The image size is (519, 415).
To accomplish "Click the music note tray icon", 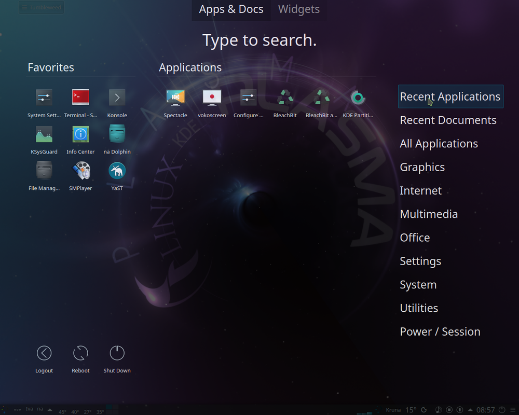I will (x=438, y=410).
